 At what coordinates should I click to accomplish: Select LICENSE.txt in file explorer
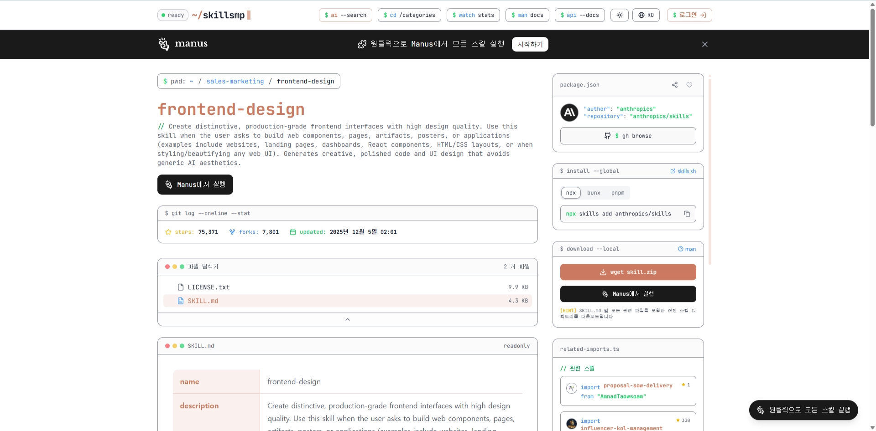pos(209,287)
